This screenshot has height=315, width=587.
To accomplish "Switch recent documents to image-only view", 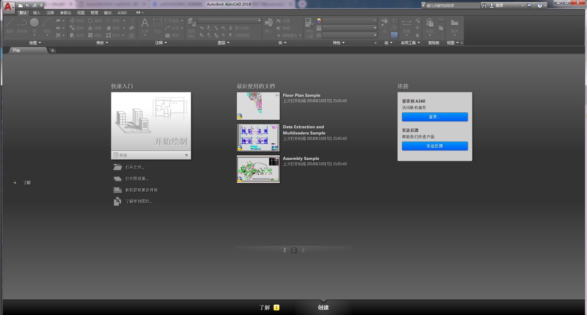I will [285, 250].
